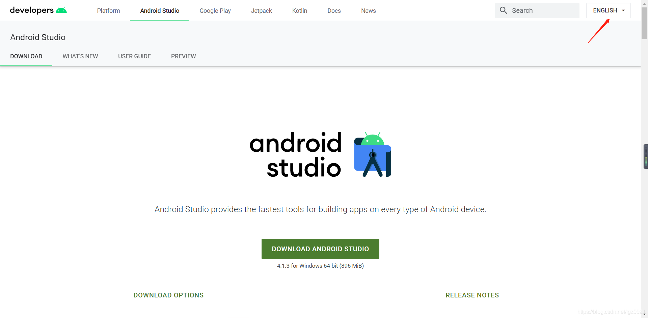Switch to the USER GUIDE tab
The image size is (648, 318).
134,56
